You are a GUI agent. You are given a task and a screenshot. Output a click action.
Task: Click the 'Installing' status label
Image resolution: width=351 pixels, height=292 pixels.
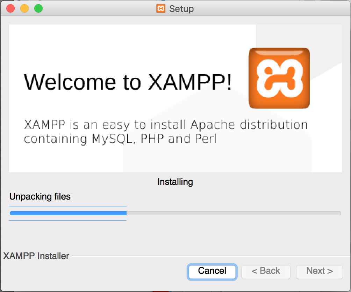(175, 182)
